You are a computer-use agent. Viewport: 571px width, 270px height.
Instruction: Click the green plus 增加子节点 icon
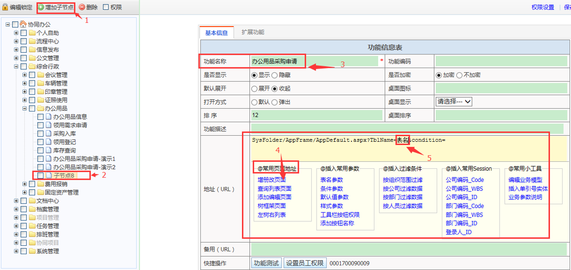tap(41, 7)
